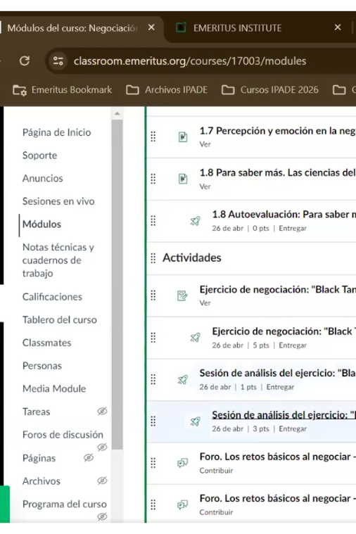Open Sesiones en vivo in course menu
This screenshot has height=534, width=356.
click(x=58, y=201)
